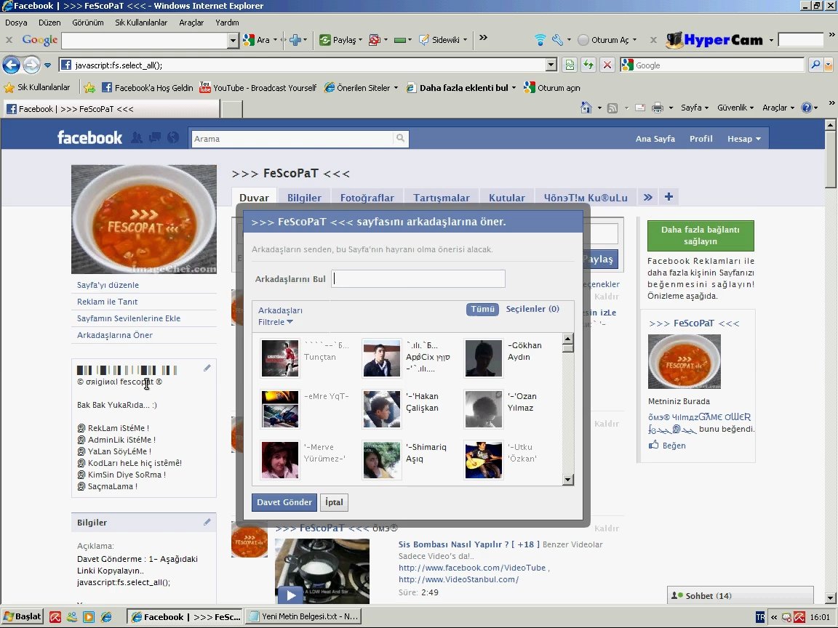The image size is (838, 628).
Task: Select friend Tunçtan thumbnail
Action: (x=280, y=358)
